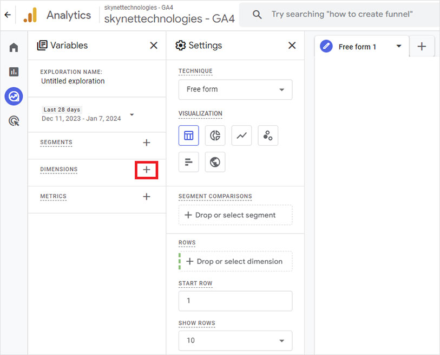Image resolution: width=440 pixels, height=355 pixels.
Task: Select the Geo map visualization
Action: tap(215, 162)
